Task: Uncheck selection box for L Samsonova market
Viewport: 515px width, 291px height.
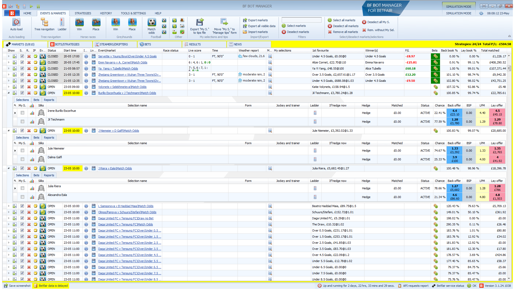Action: point(22,206)
